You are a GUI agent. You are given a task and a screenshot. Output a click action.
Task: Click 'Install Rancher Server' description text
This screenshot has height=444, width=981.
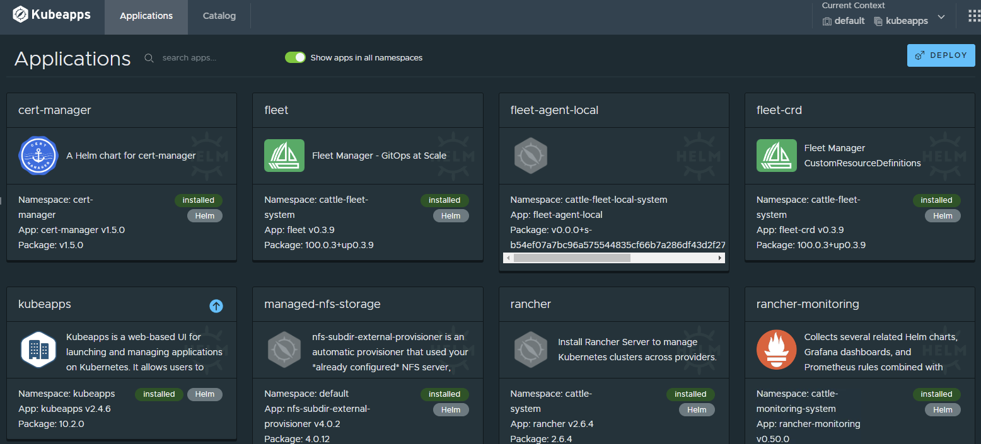coord(637,350)
